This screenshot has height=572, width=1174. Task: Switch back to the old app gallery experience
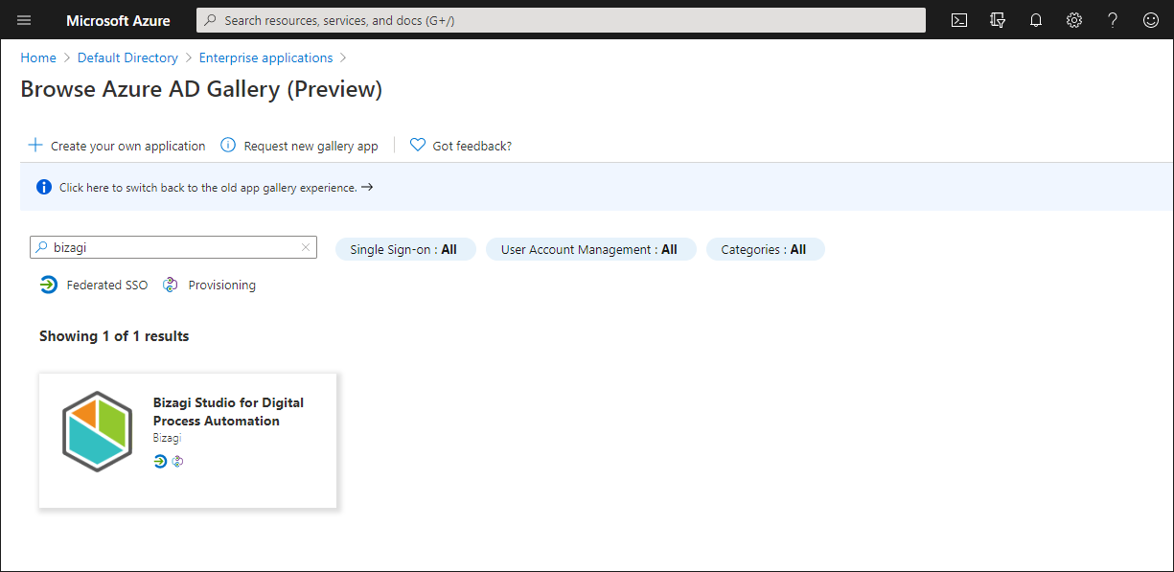pyautogui.click(x=216, y=188)
